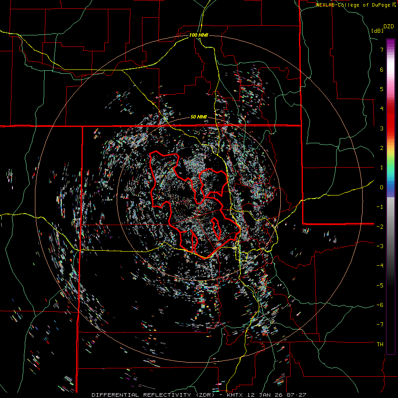
Task: Click the 50 NMI range ring label
Action: (x=199, y=117)
